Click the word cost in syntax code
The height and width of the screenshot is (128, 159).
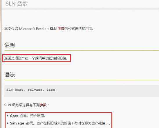19,90
